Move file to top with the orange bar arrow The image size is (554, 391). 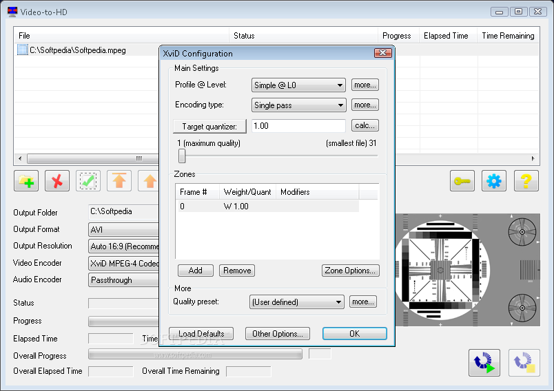pos(119,180)
